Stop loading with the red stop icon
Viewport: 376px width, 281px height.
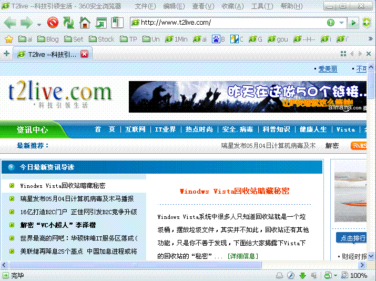tap(53, 23)
